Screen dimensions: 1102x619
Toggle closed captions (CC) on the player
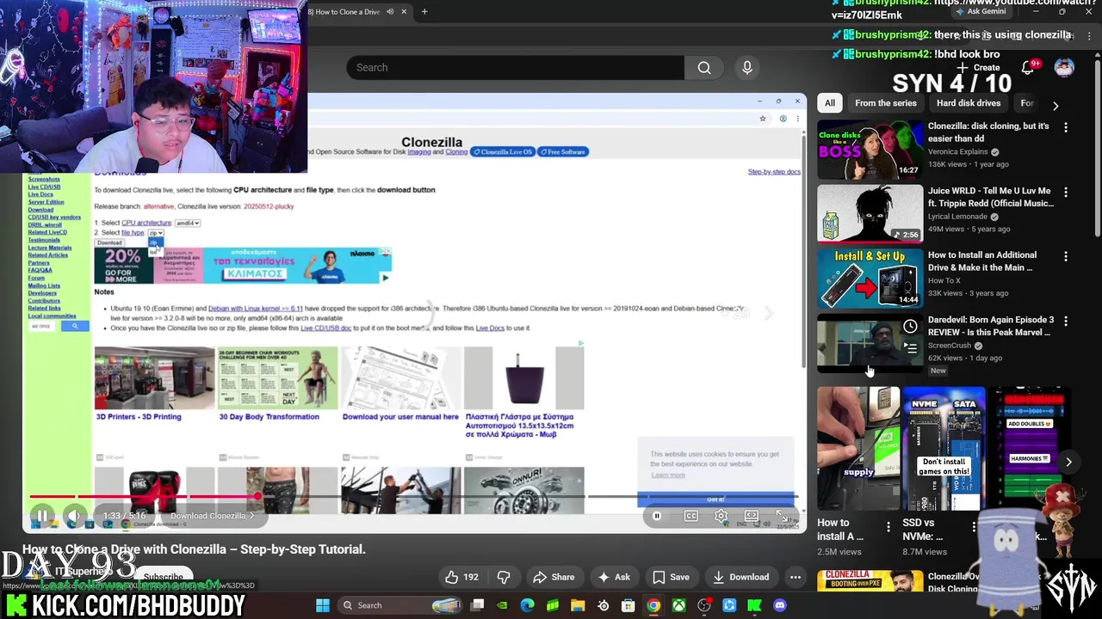690,516
